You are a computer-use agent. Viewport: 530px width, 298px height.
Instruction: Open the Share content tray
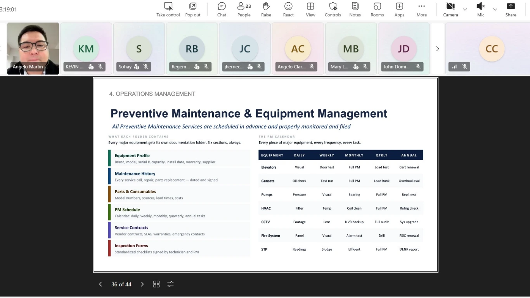click(511, 10)
